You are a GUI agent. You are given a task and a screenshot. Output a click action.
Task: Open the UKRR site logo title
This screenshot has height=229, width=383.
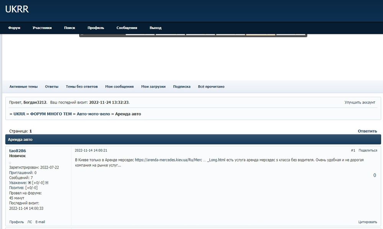click(17, 9)
